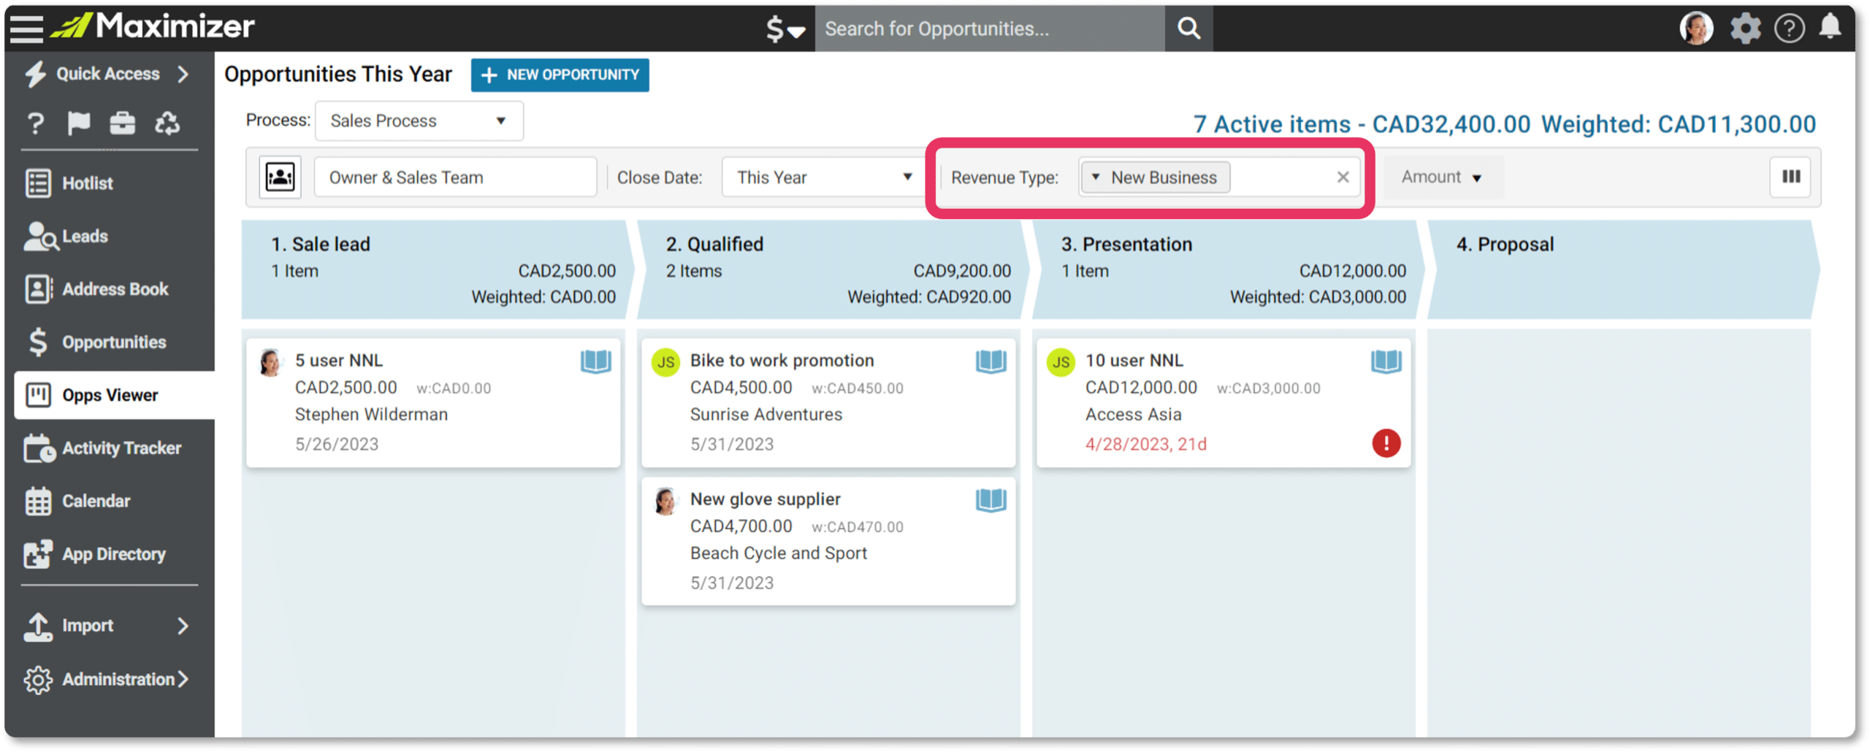The width and height of the screenshot is (1870, 752).
Task: Click JS avatar on 10 user NNL card
Action: (1061, 362)
